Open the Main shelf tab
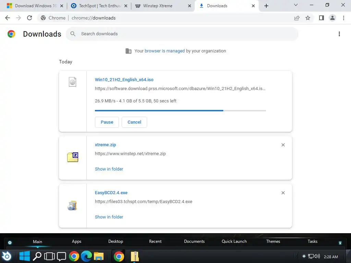 tap(37, 241)
